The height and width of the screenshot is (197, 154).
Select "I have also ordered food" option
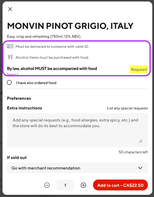(9, 83)
